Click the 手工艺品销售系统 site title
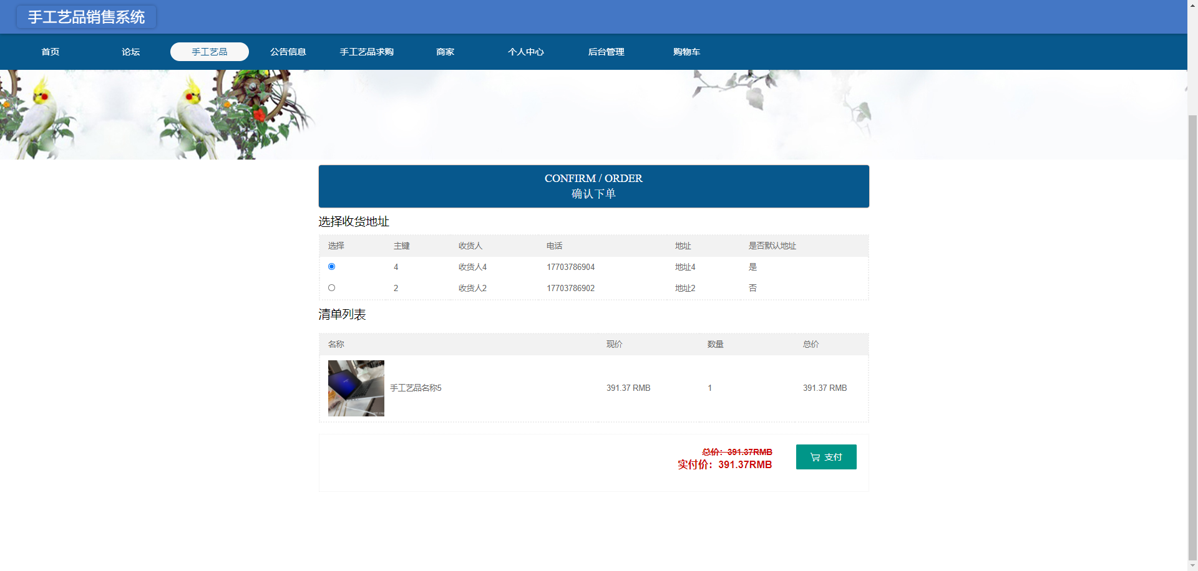Image resolution: width=1198 pixels, height=571 pixels. (86, 17)
